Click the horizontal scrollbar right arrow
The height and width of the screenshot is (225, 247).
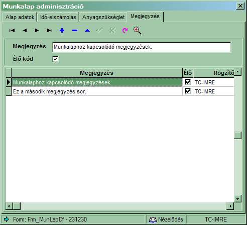(230, 206)
